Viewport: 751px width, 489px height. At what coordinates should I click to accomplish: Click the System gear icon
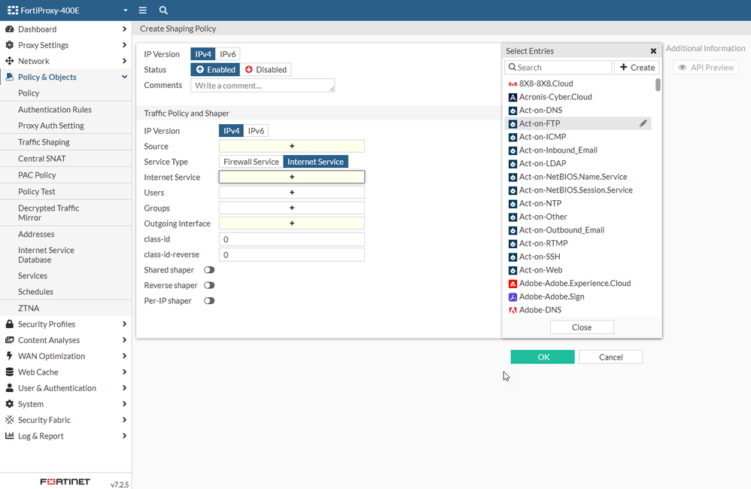click(9, 404)
